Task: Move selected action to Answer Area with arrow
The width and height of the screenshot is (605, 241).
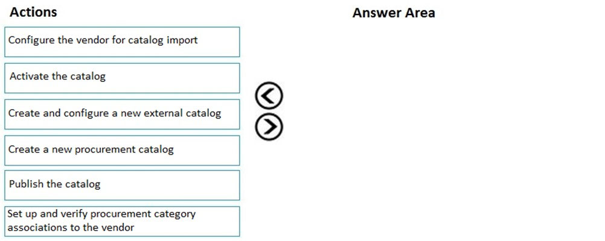Action: (x=269, y=127)
